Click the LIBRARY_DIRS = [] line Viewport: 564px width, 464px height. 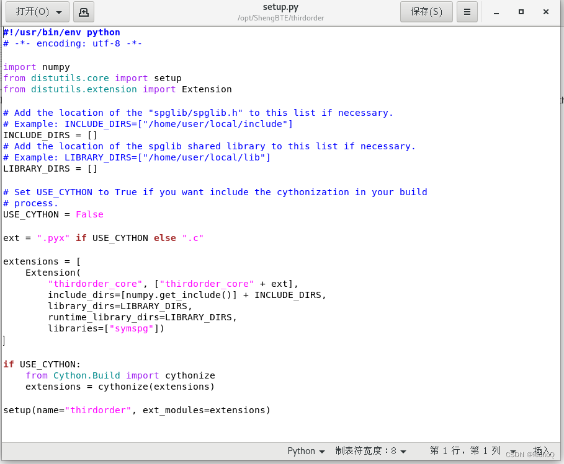tap(50, 169)
